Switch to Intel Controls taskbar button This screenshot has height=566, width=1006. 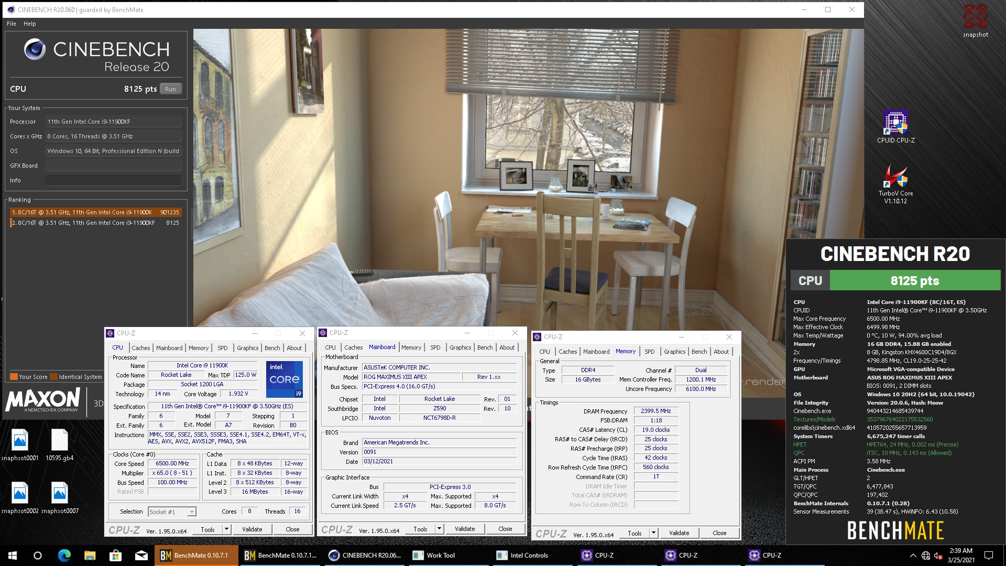click(x=532, y=556)
